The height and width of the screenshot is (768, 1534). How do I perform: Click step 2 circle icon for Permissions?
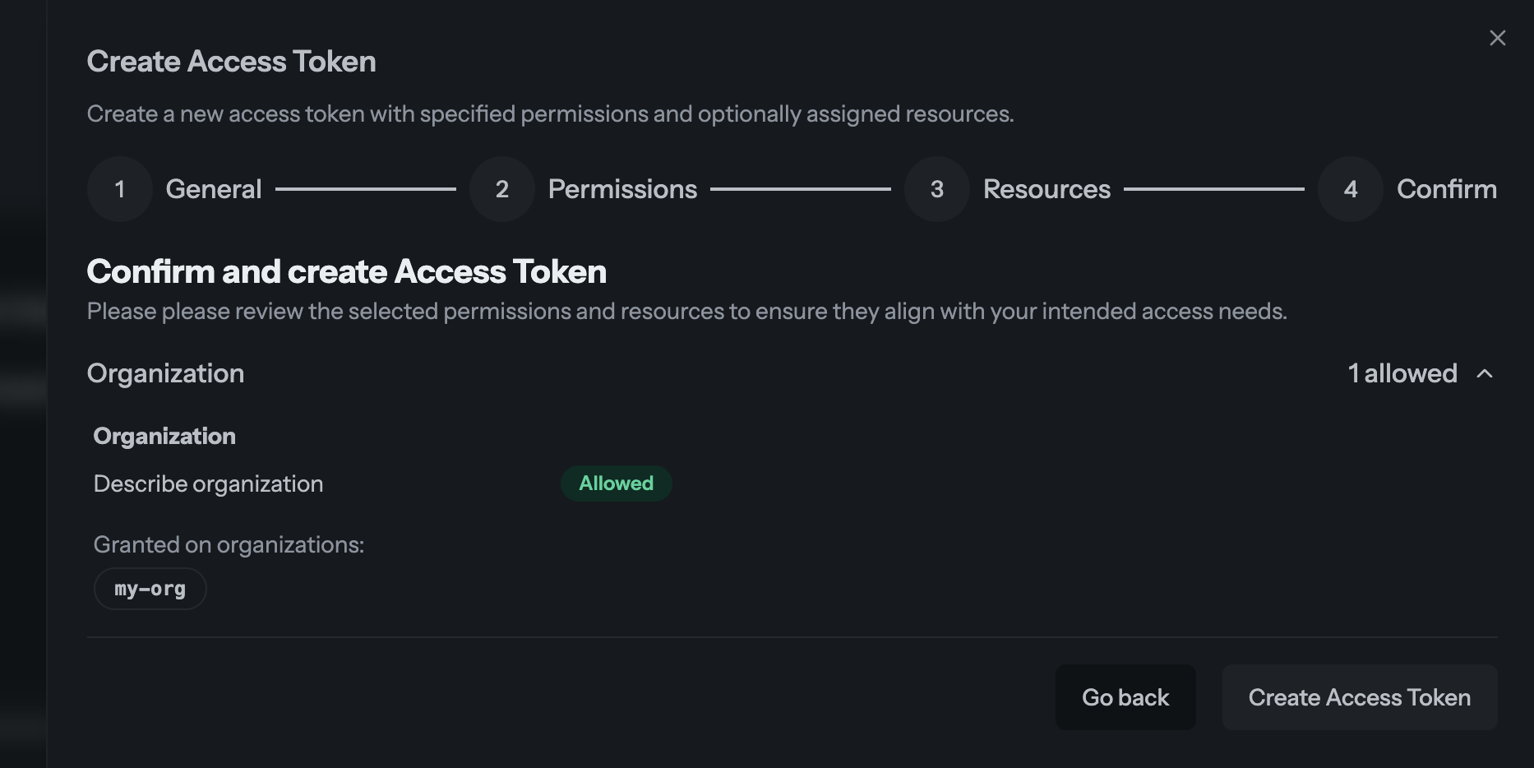(x=501, y=188)
